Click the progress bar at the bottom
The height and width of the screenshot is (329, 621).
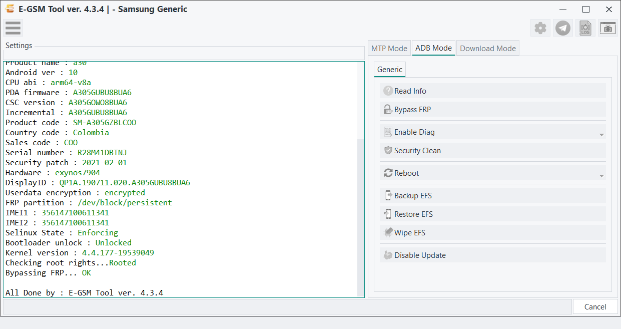point(287,306)
